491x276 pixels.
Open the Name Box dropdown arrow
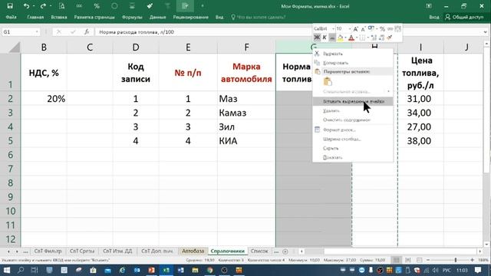[37, 32]
